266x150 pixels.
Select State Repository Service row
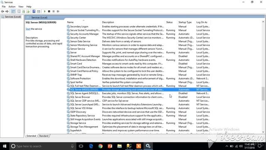[138, 116]
